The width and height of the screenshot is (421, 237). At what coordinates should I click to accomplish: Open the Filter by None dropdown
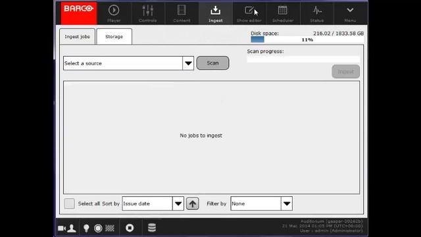point(262,203)
